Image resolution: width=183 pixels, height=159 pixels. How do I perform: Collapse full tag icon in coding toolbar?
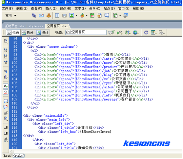click(6, 50)
